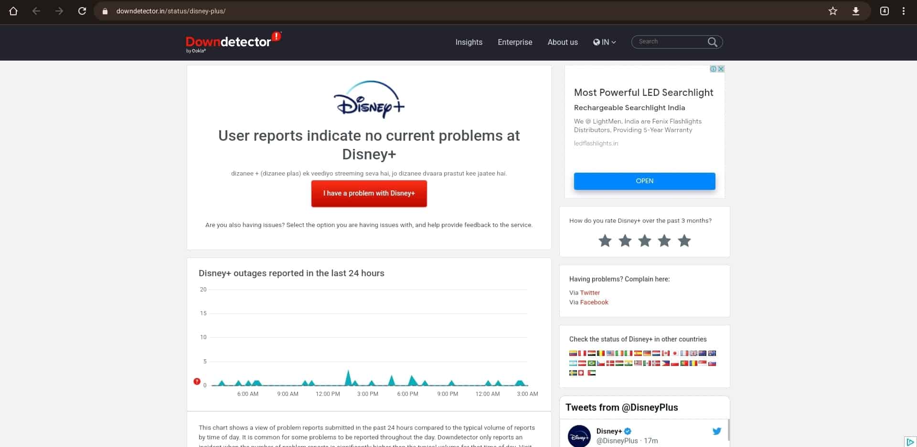This screenshot has height=447, width=917.
Task: Open the Enterprise menu item
Action: (515, 42)
